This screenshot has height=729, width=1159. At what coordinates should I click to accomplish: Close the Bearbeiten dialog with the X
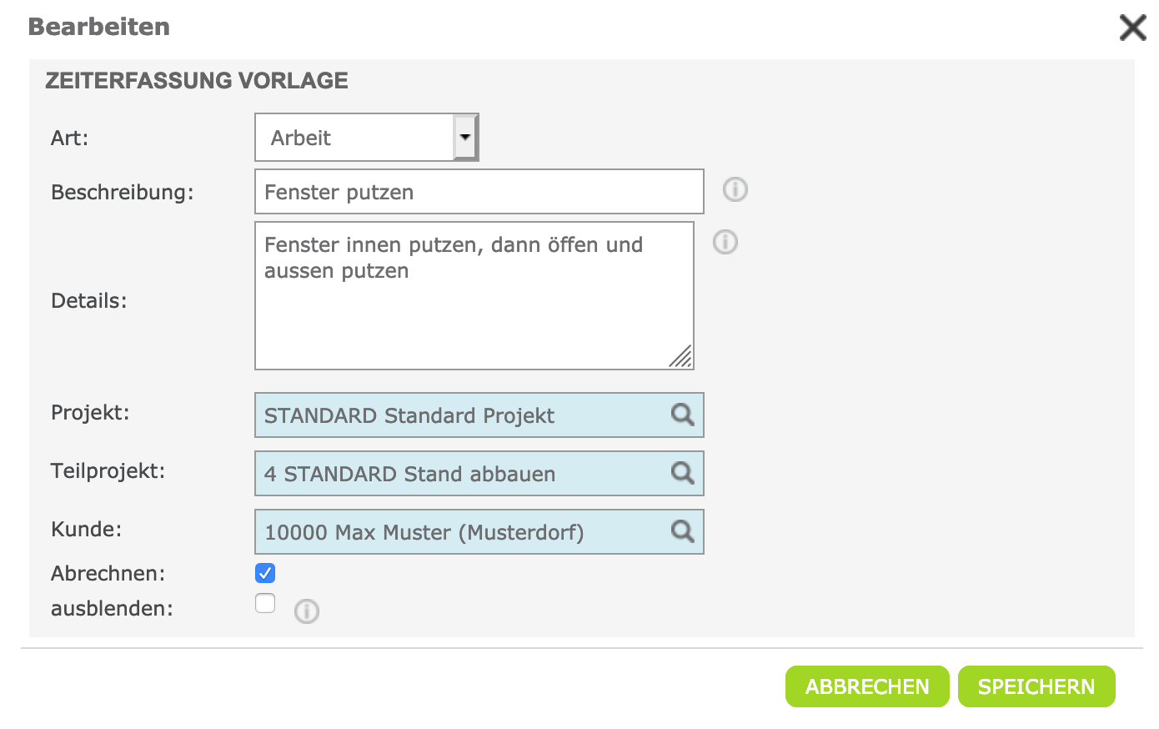[1132, 28]
